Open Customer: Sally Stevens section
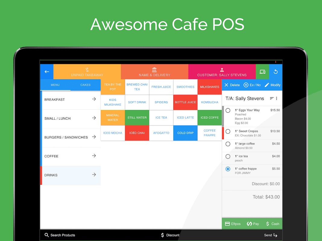 [x=222, y=72]
